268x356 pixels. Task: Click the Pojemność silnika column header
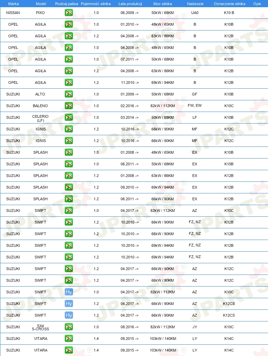[x=96, y=4]
